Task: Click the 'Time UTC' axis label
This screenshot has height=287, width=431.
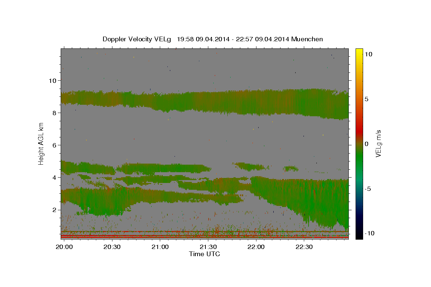Action: click(x=204, y=254)
